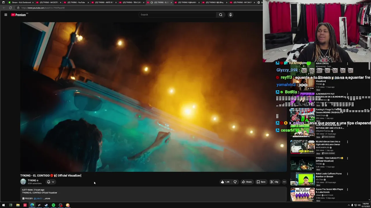Open Rakai Leaks Cuffems Phone thumbnail
The width and height of the screenshot is (371, 208).
click(302, 179)
